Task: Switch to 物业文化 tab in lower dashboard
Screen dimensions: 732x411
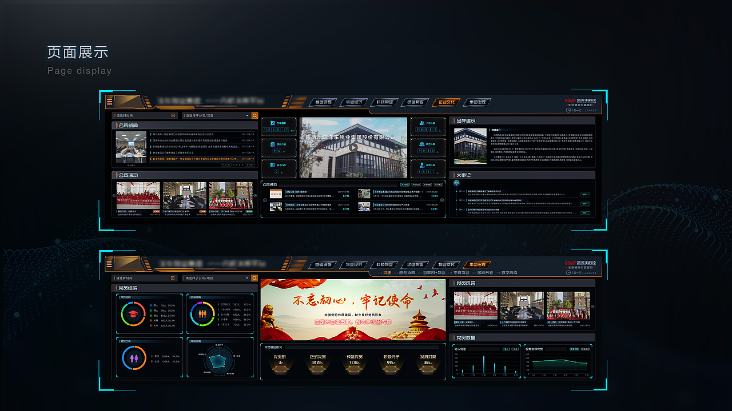Action: coord(446,264)
